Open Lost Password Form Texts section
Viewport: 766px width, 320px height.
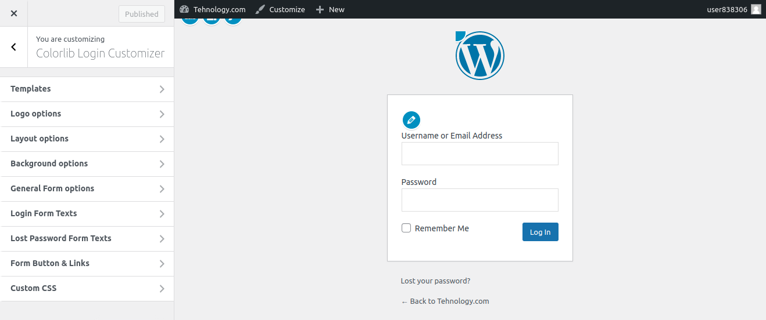coord(87,239)
